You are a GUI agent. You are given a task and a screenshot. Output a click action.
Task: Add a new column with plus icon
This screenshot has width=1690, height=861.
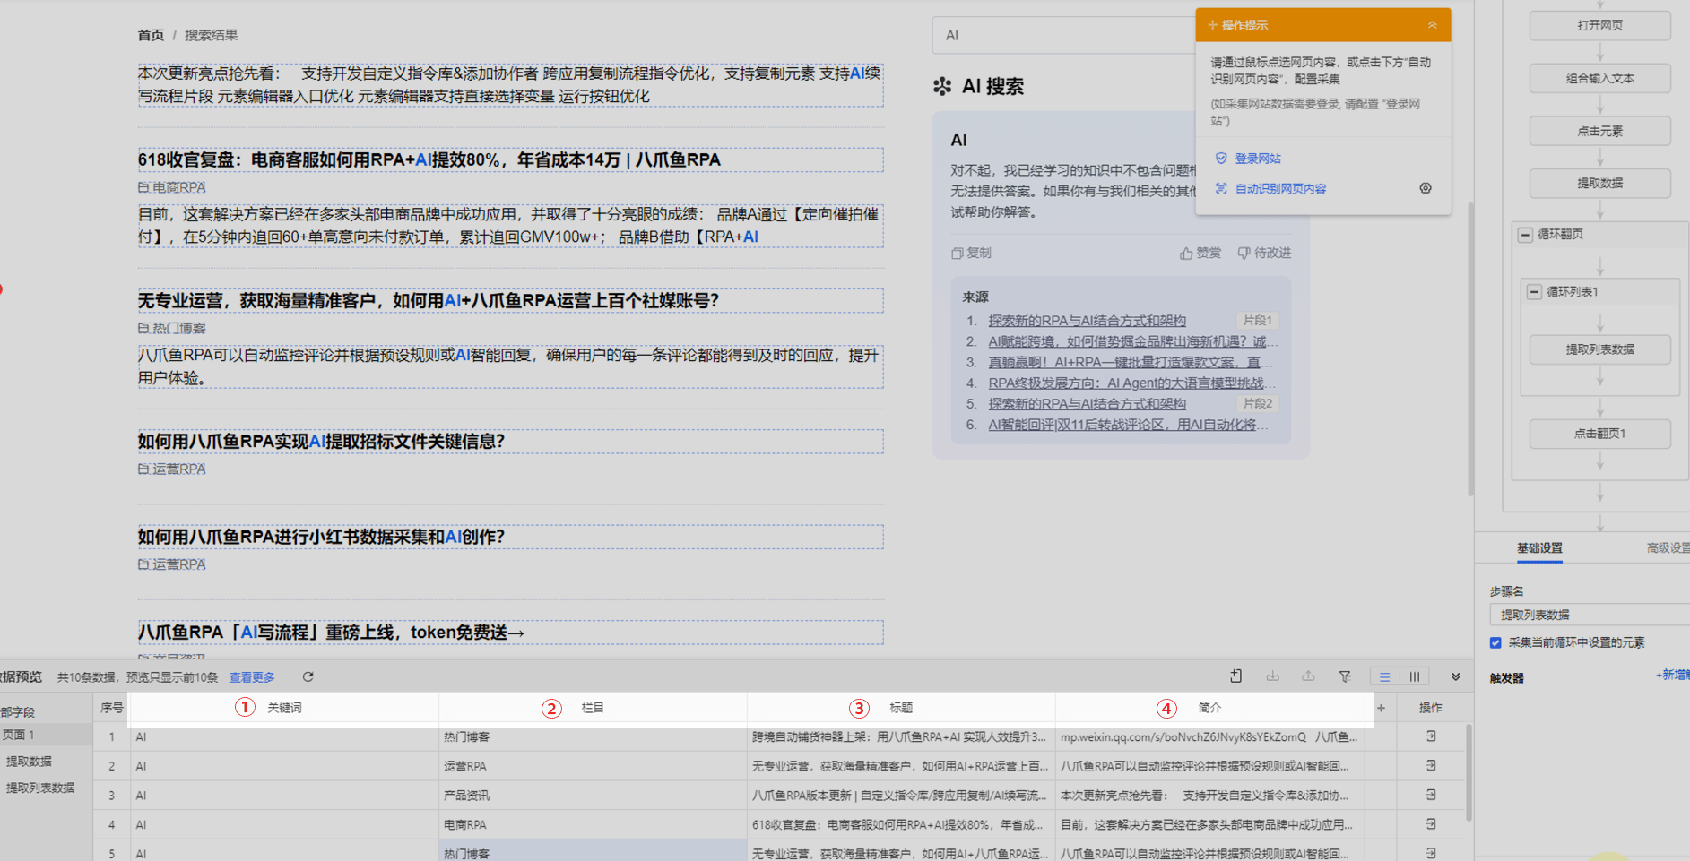pos(1381,708)
